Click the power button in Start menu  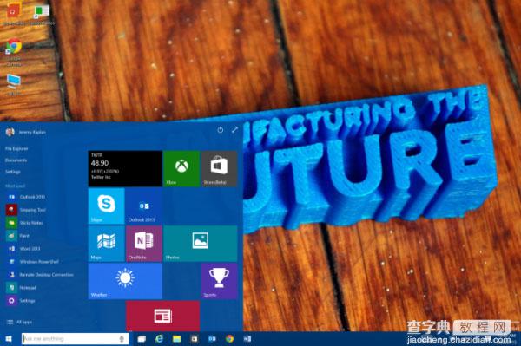click(220, 130)
